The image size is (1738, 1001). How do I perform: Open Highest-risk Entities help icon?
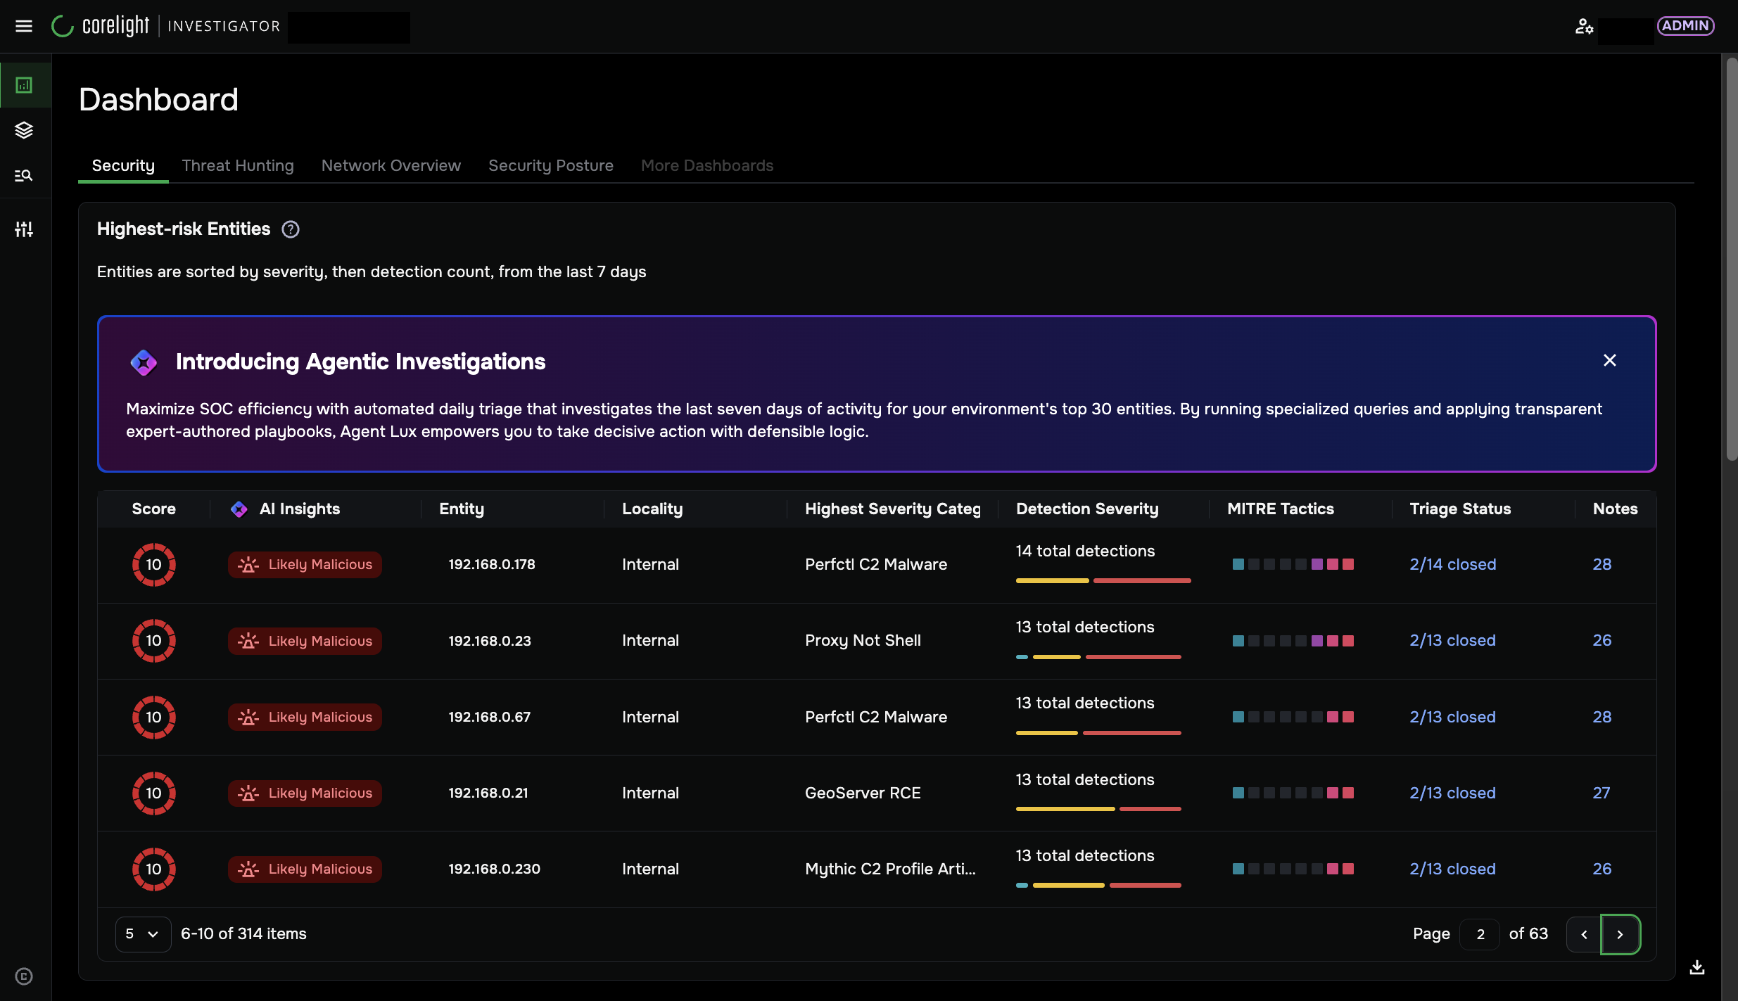click(x=291, y=229)
